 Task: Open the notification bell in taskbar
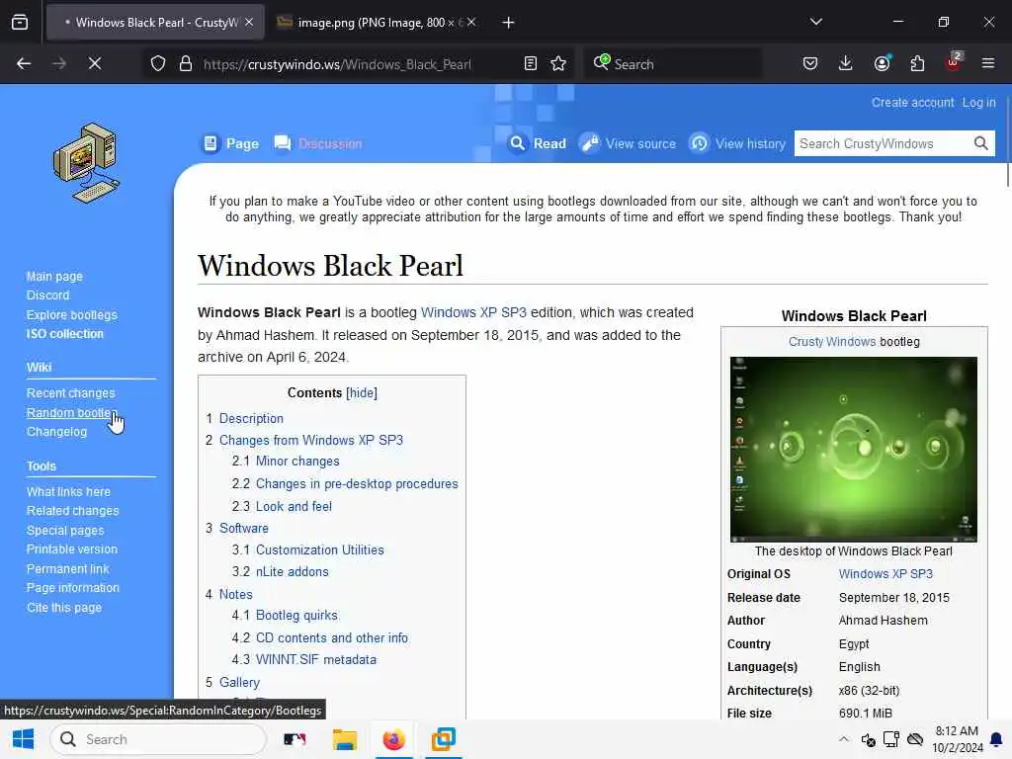click(996, 739)
